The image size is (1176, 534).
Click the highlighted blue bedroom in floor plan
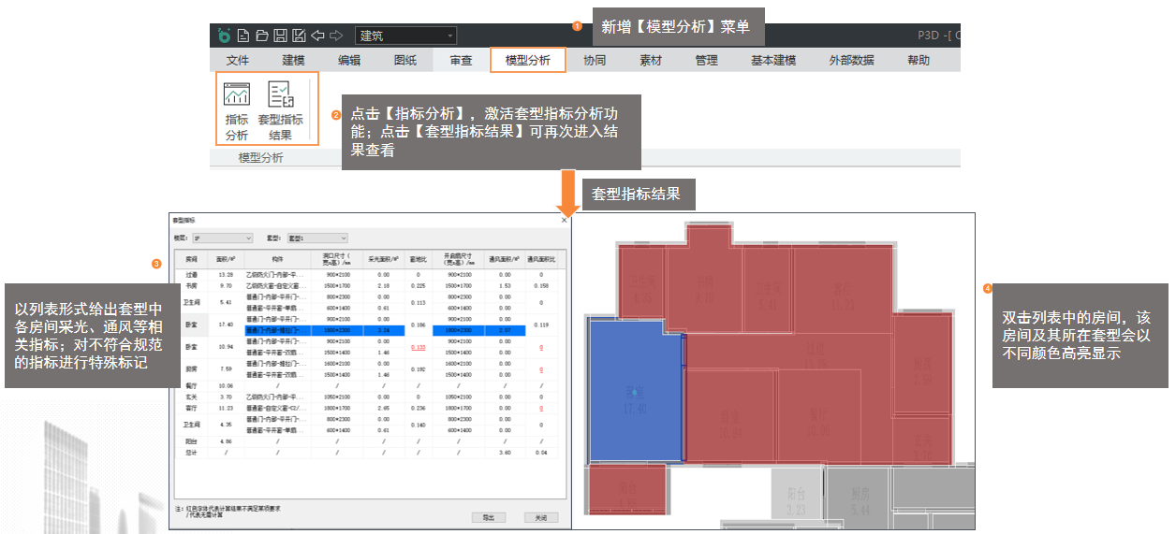coord(635,391)
